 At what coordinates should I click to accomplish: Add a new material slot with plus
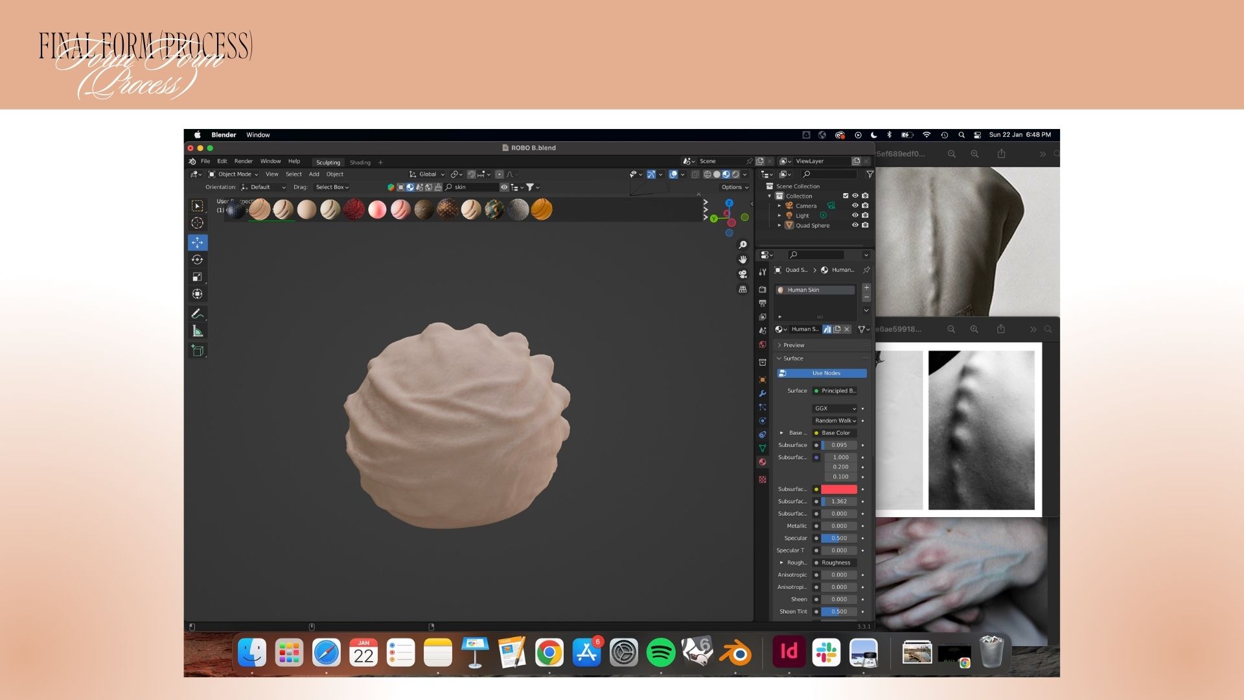pyautogui.click(x=866, y=287)
